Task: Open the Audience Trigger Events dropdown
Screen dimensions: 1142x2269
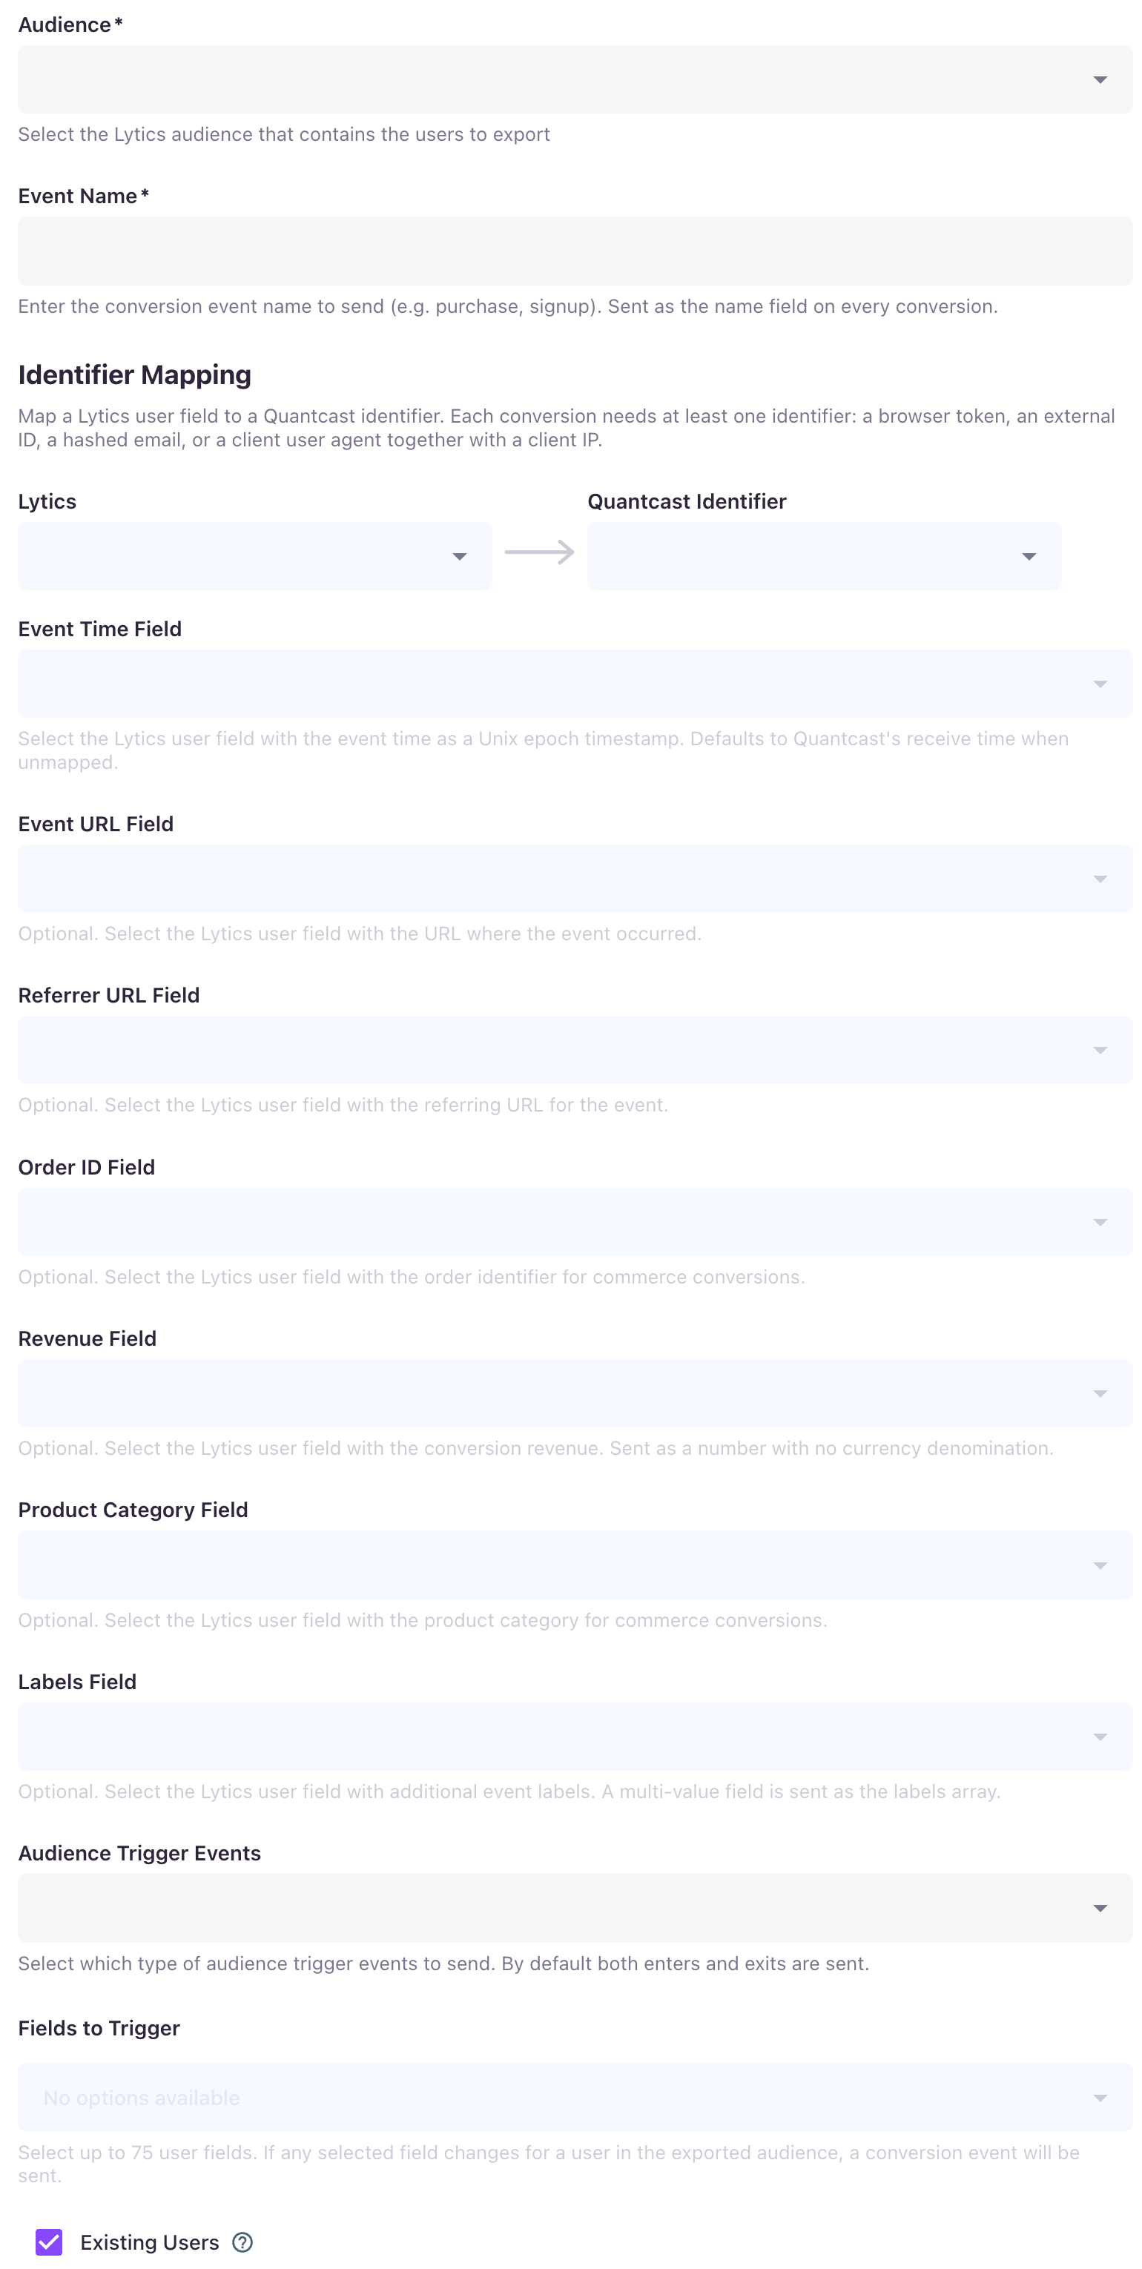Action: (575, 1908)
